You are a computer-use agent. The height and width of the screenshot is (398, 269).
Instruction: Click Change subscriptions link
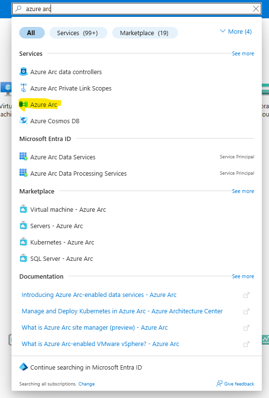86,384
